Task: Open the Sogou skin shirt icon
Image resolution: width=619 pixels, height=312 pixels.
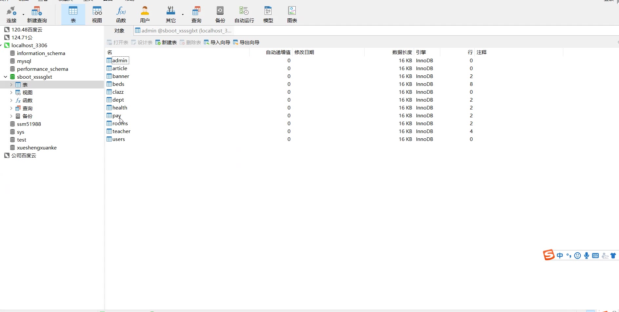Action: click(613, 255)
